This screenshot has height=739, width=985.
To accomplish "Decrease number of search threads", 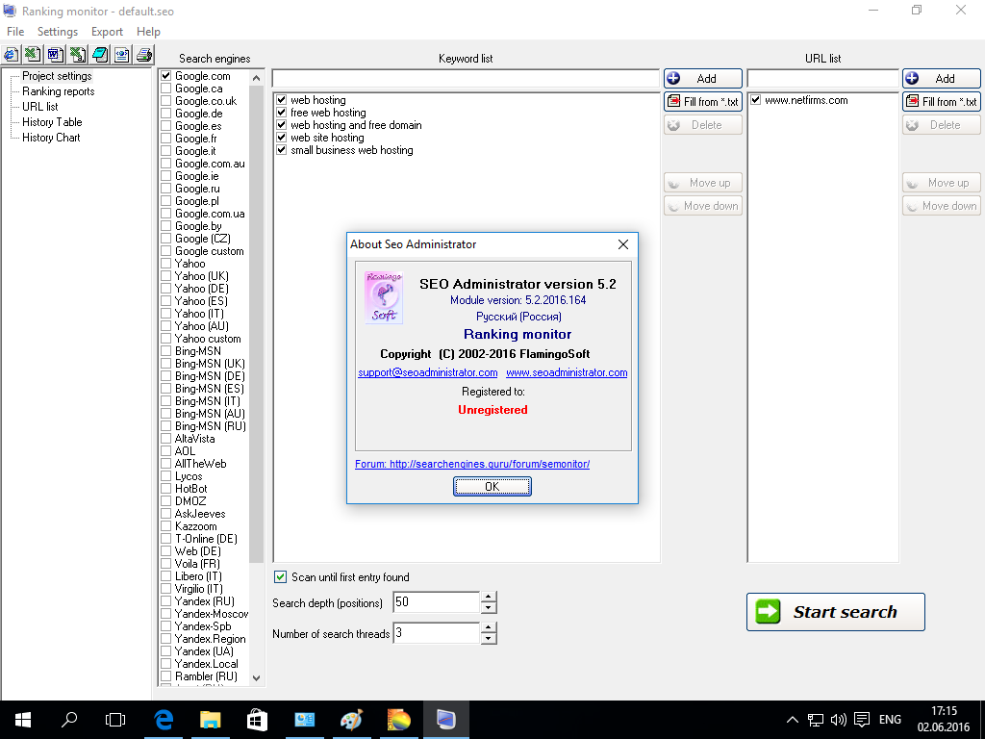I will coord(489,639).
